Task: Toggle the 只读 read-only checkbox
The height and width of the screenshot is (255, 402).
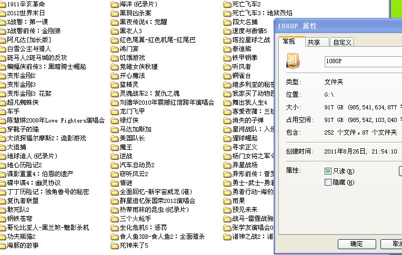Action: pos(328,171)
